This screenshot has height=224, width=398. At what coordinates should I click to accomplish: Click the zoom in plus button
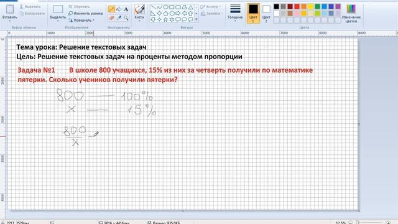pos(388,223)
